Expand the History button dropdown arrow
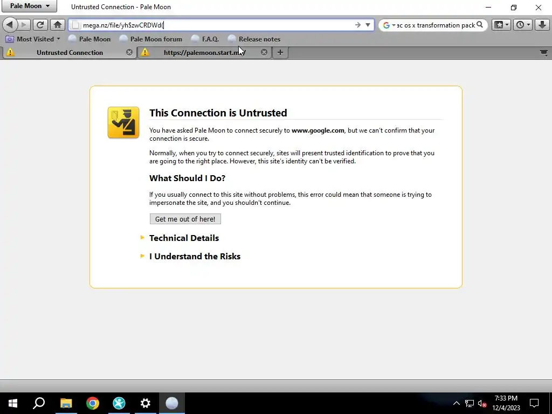 (528, 25)
